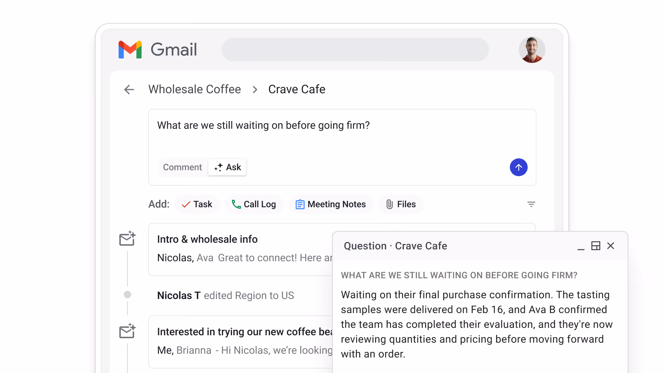Open the user profile avatar

(x=532, y=50)
